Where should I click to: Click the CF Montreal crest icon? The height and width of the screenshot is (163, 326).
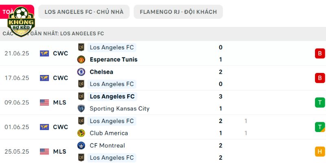(81, 145)
